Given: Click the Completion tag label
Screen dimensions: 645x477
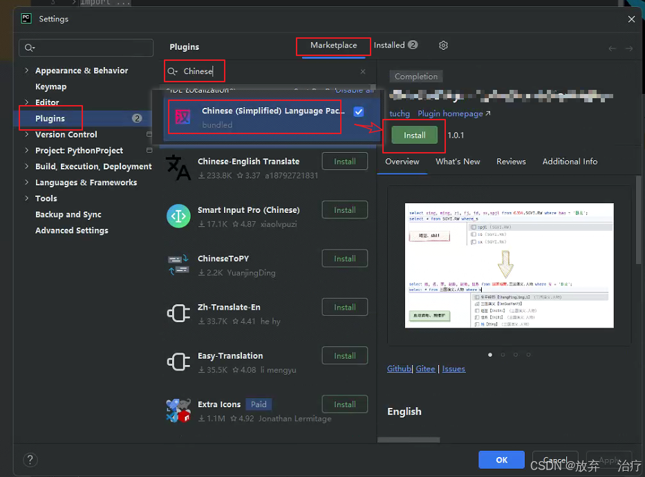Looking at the screenshot, I should tap(416, 77).
